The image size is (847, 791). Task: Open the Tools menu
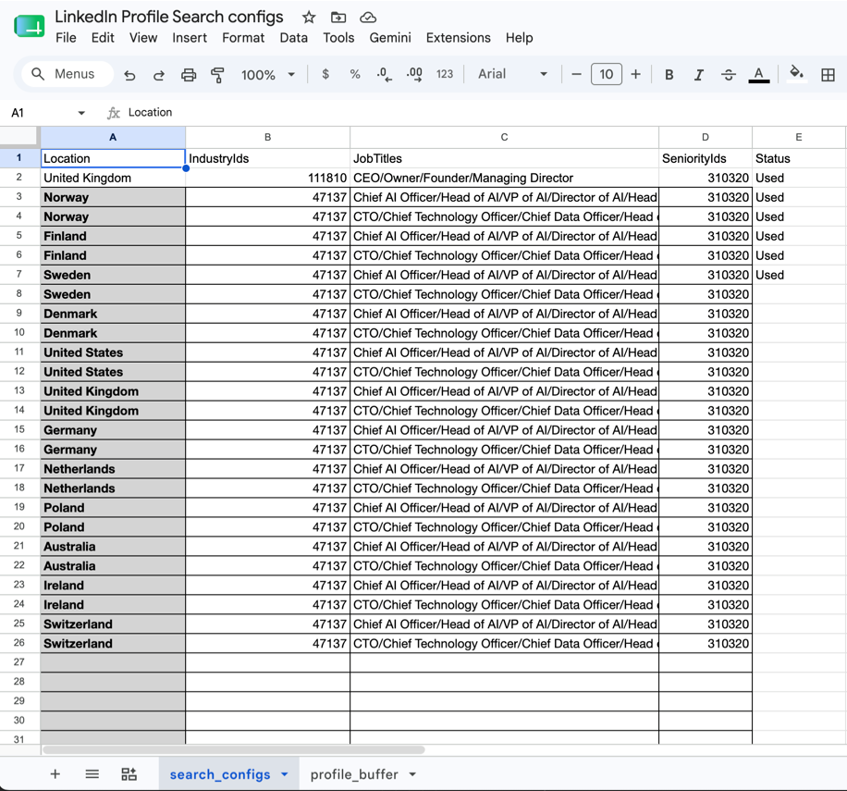(x=338, y=38)
